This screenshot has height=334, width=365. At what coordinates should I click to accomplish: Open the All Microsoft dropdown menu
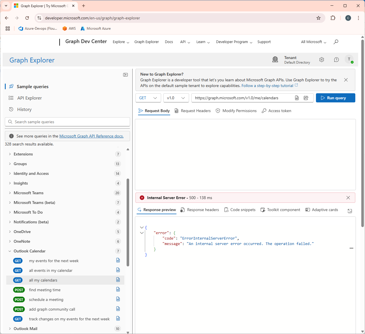pos(314,42)
